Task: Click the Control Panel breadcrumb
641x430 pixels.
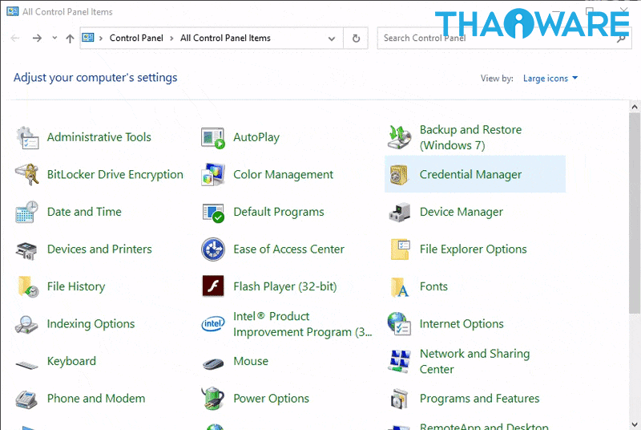Action: tap(136, 38)
